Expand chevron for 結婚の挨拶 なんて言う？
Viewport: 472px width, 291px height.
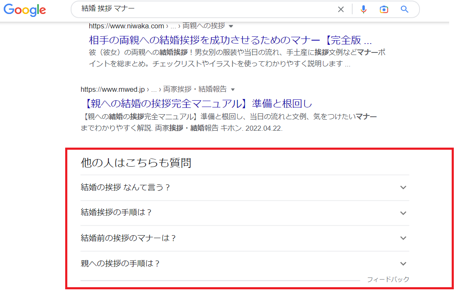tap(403, 187)
